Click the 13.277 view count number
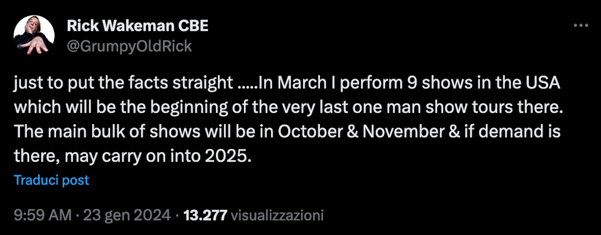601x235 pixels. (x=206, y=216)
